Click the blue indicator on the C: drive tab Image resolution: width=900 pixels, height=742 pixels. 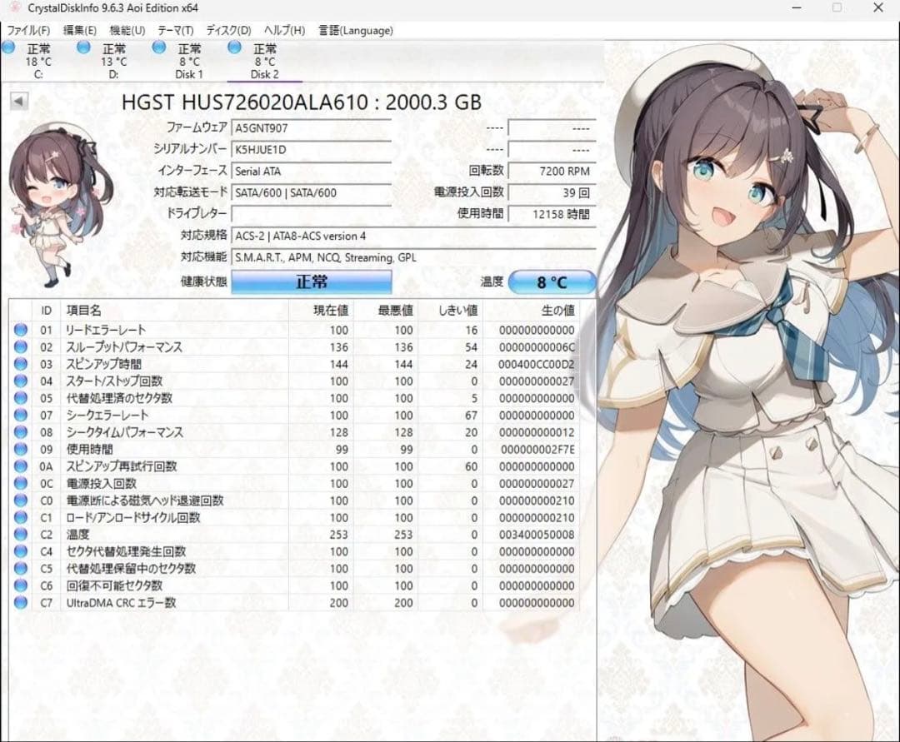coord(10,48)
